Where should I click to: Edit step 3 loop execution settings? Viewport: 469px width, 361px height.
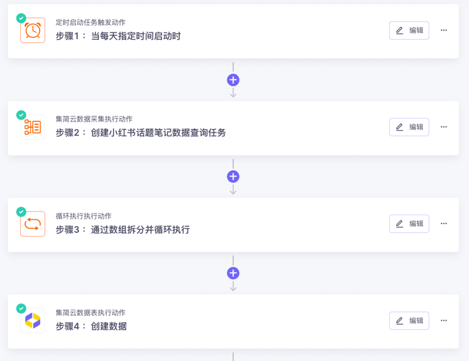click(x=409, y=224)
